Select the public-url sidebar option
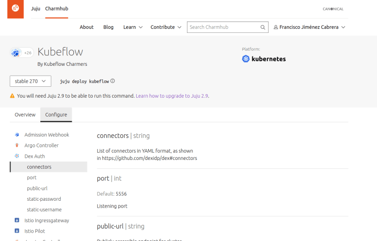Viewport: 377px width, 241px height. 37,188
